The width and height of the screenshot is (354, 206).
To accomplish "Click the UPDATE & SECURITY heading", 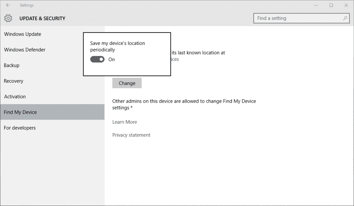I will (x=42, y=18).
